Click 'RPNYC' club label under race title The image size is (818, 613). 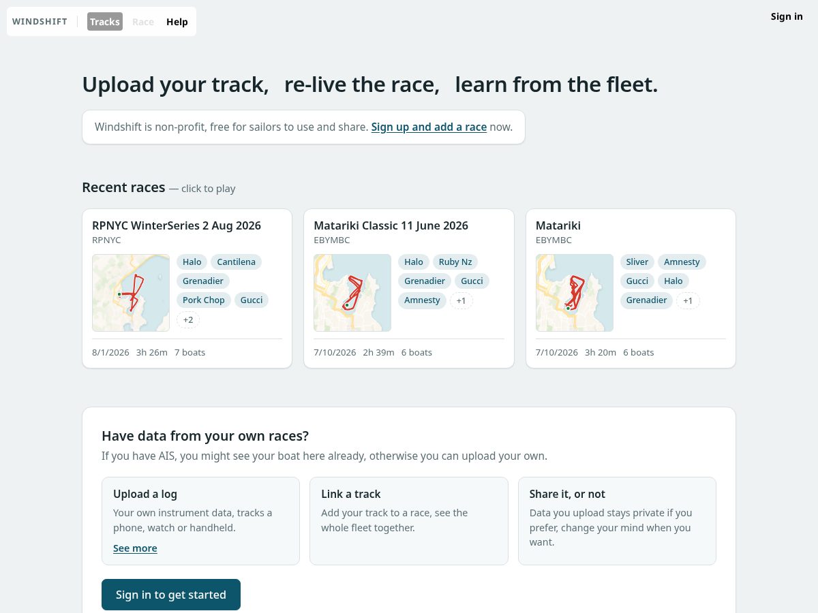coord(106,240)
